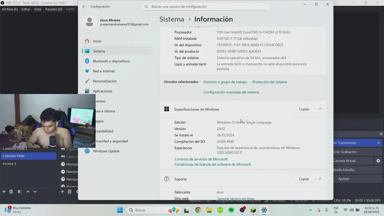384x216 pixels.
Task: Open Duolingo from the taskbar
Action: tap(220, 210)
